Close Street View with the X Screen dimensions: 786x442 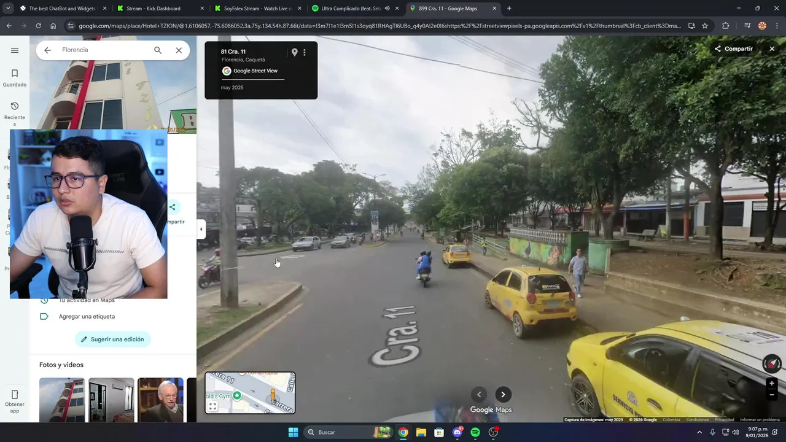(x=772, y=48)
